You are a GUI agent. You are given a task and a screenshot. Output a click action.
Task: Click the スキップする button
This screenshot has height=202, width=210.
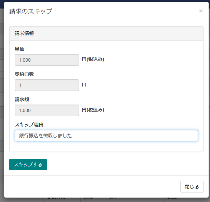28,165
